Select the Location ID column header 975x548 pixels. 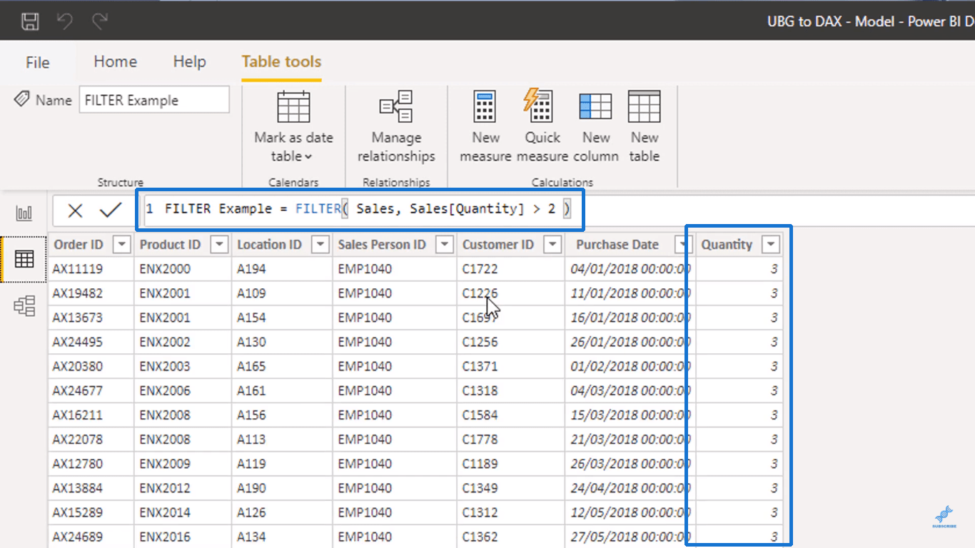coord(269,245)
